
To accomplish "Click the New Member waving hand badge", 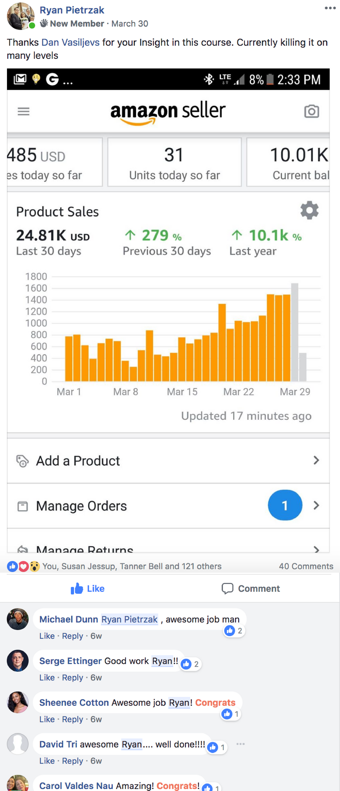I will (x=44, y=23).
